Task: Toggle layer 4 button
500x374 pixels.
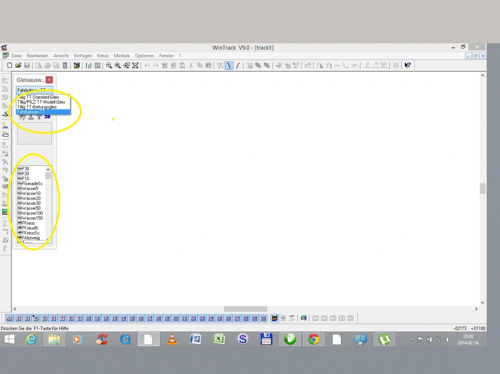Action: coord(36,318)
